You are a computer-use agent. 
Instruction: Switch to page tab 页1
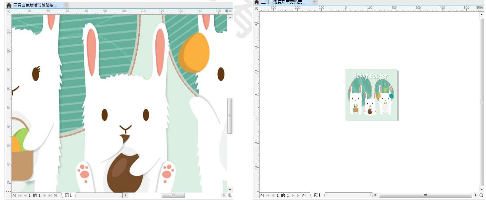68,194
